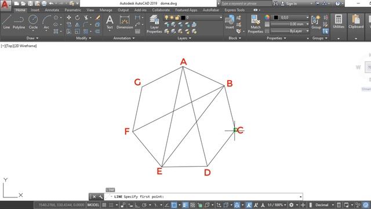Open the Manage ribbon tab
The image size is (371, 209).
click(x=106, y=10)
